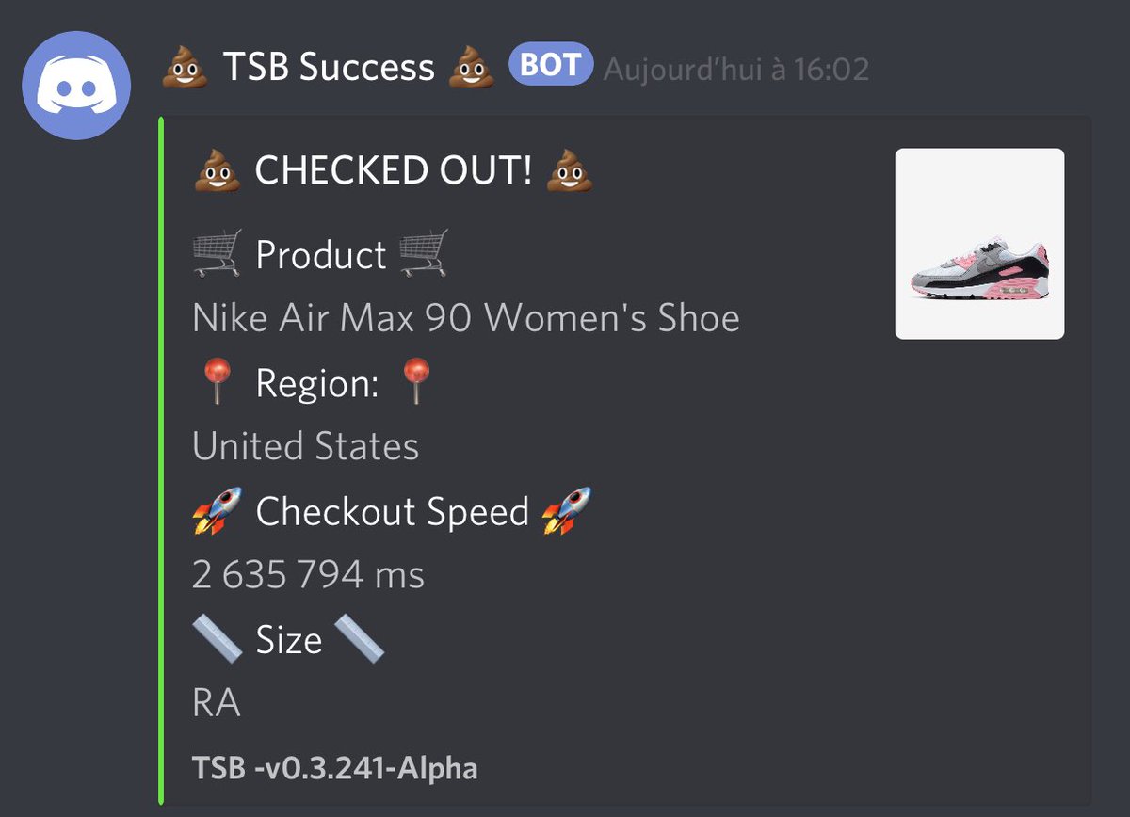Click the TSB Success username
Image resolution: width=1130 pixels, height=817 pixels.
click(329, 68)
